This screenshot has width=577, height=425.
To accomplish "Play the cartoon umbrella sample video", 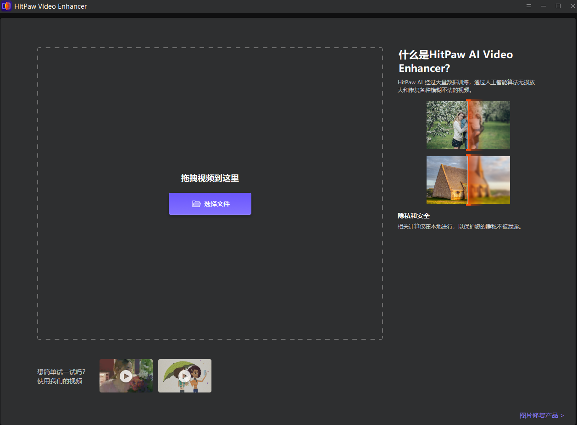I will point(184,376).
